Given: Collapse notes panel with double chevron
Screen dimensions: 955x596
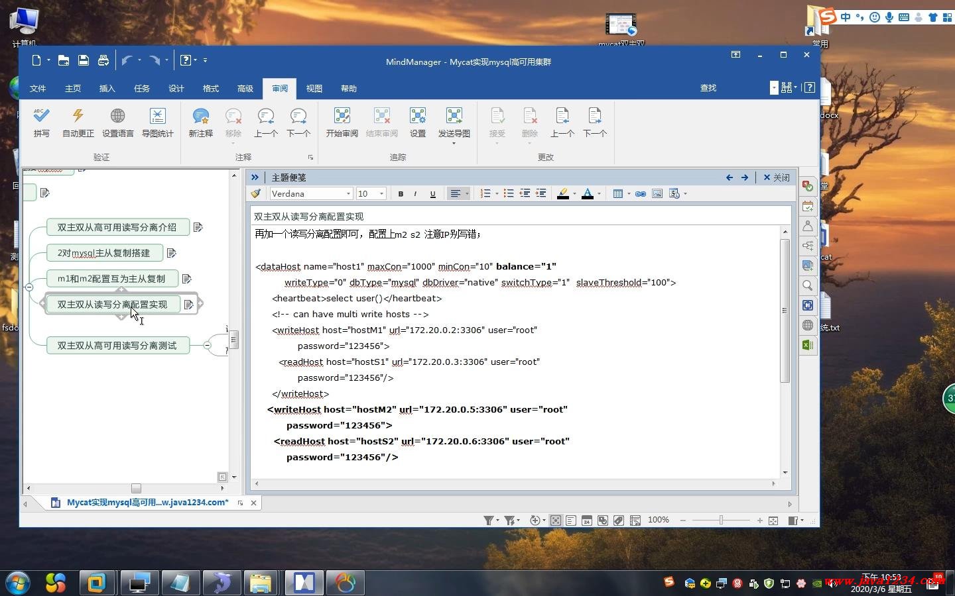Looking at the screenshot, I should tap(255, 177).
